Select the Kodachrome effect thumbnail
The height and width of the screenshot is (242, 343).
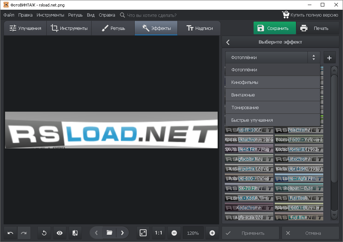point(249,207)
